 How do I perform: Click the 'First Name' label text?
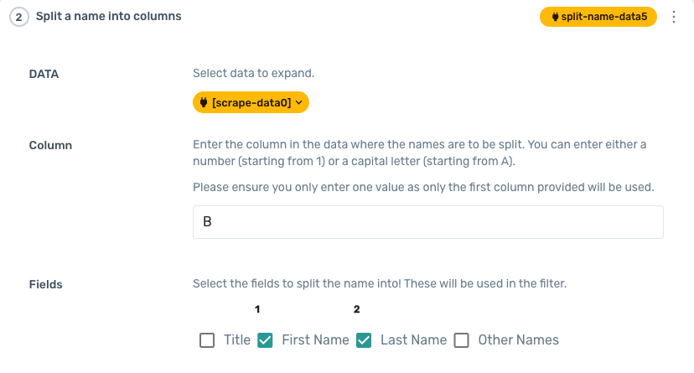315,340
